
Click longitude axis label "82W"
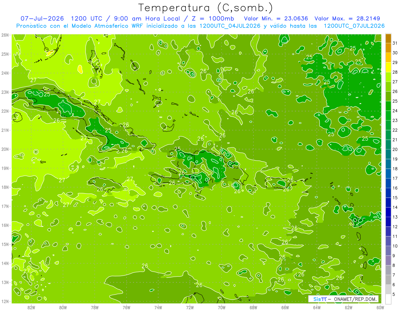point(31,307)
